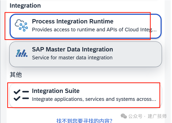Click the 'Service for master data integration' text
This screenshot has height=123, width=172.
point(72,58)
